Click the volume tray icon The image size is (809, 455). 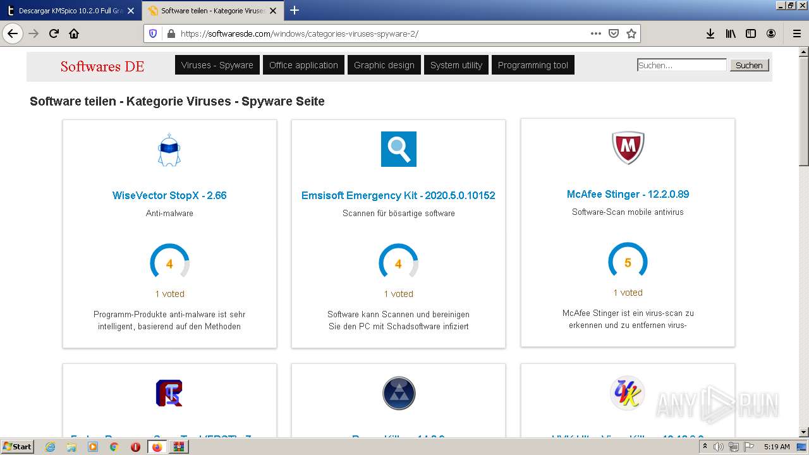[x=719, y=447]
